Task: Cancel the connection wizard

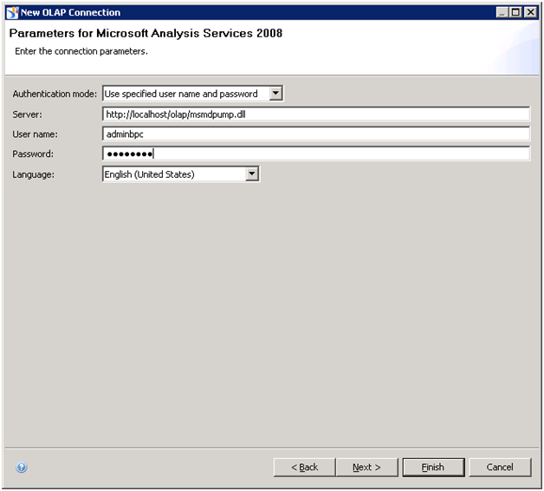Action: pyautogui.click(x=500, y=468)
